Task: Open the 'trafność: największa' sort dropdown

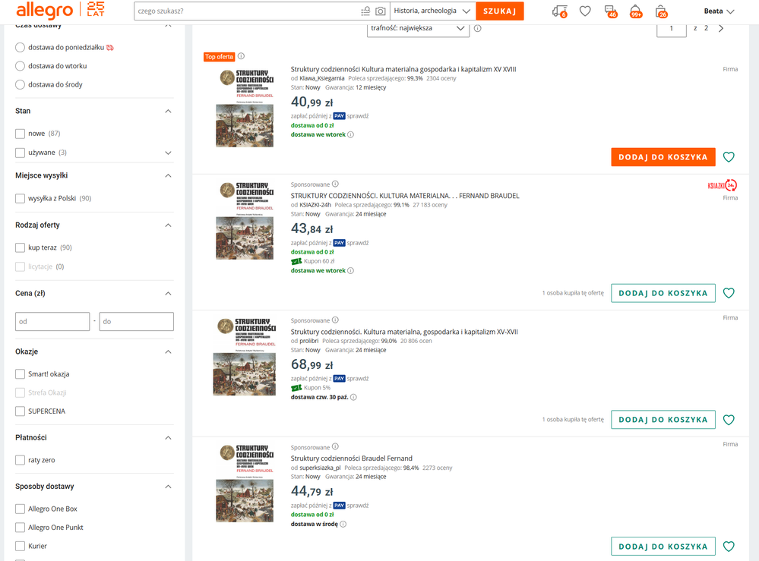Action: [418, 28]
